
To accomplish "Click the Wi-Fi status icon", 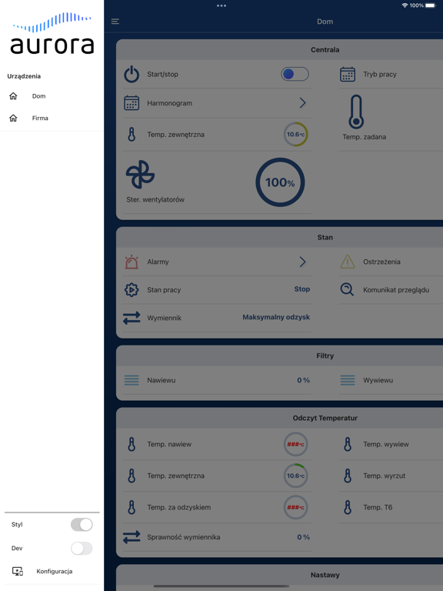I will click(x=405, y=5).
